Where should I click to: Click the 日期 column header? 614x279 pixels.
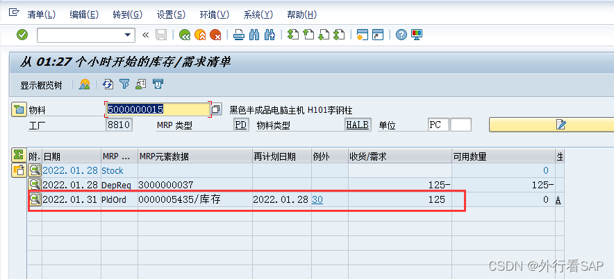tap(72, 156)
